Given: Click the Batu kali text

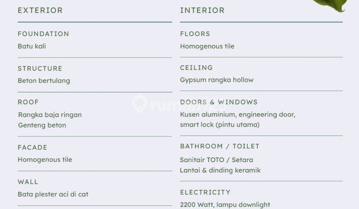Looking at the screenshot, I should point(32,46).
